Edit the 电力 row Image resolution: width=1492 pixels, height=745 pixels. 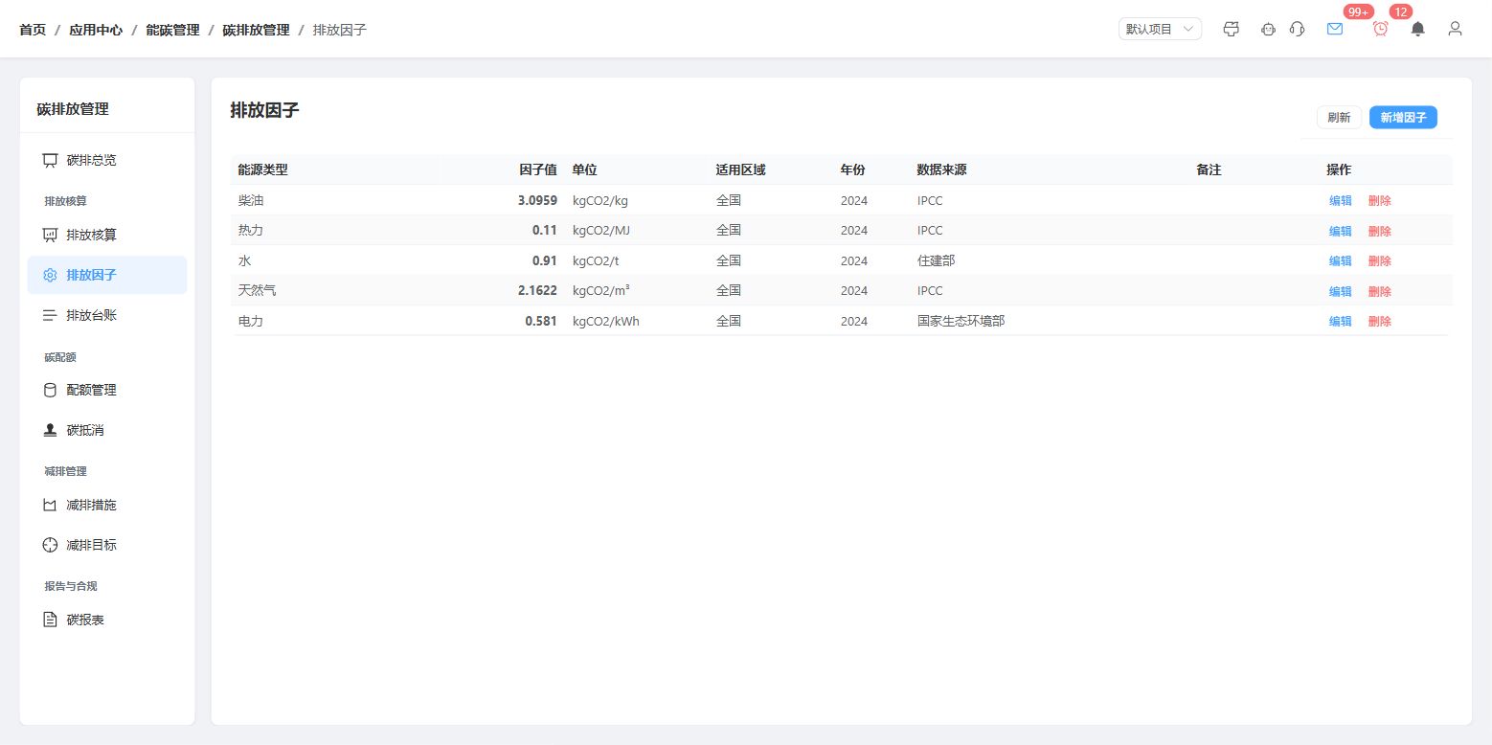coord(1341,321)
